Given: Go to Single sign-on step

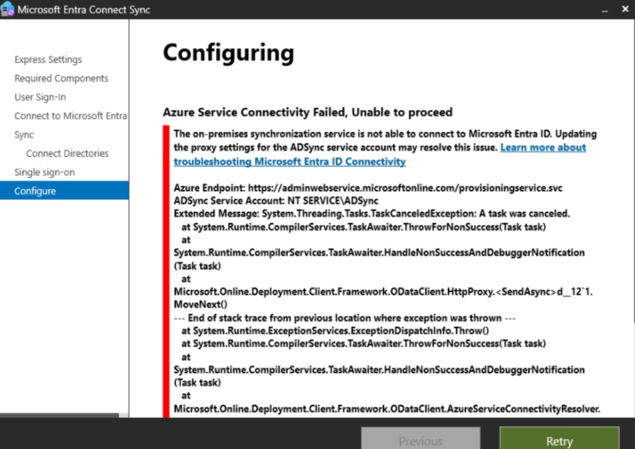Looking at the screenshot, I should point(44,172).
